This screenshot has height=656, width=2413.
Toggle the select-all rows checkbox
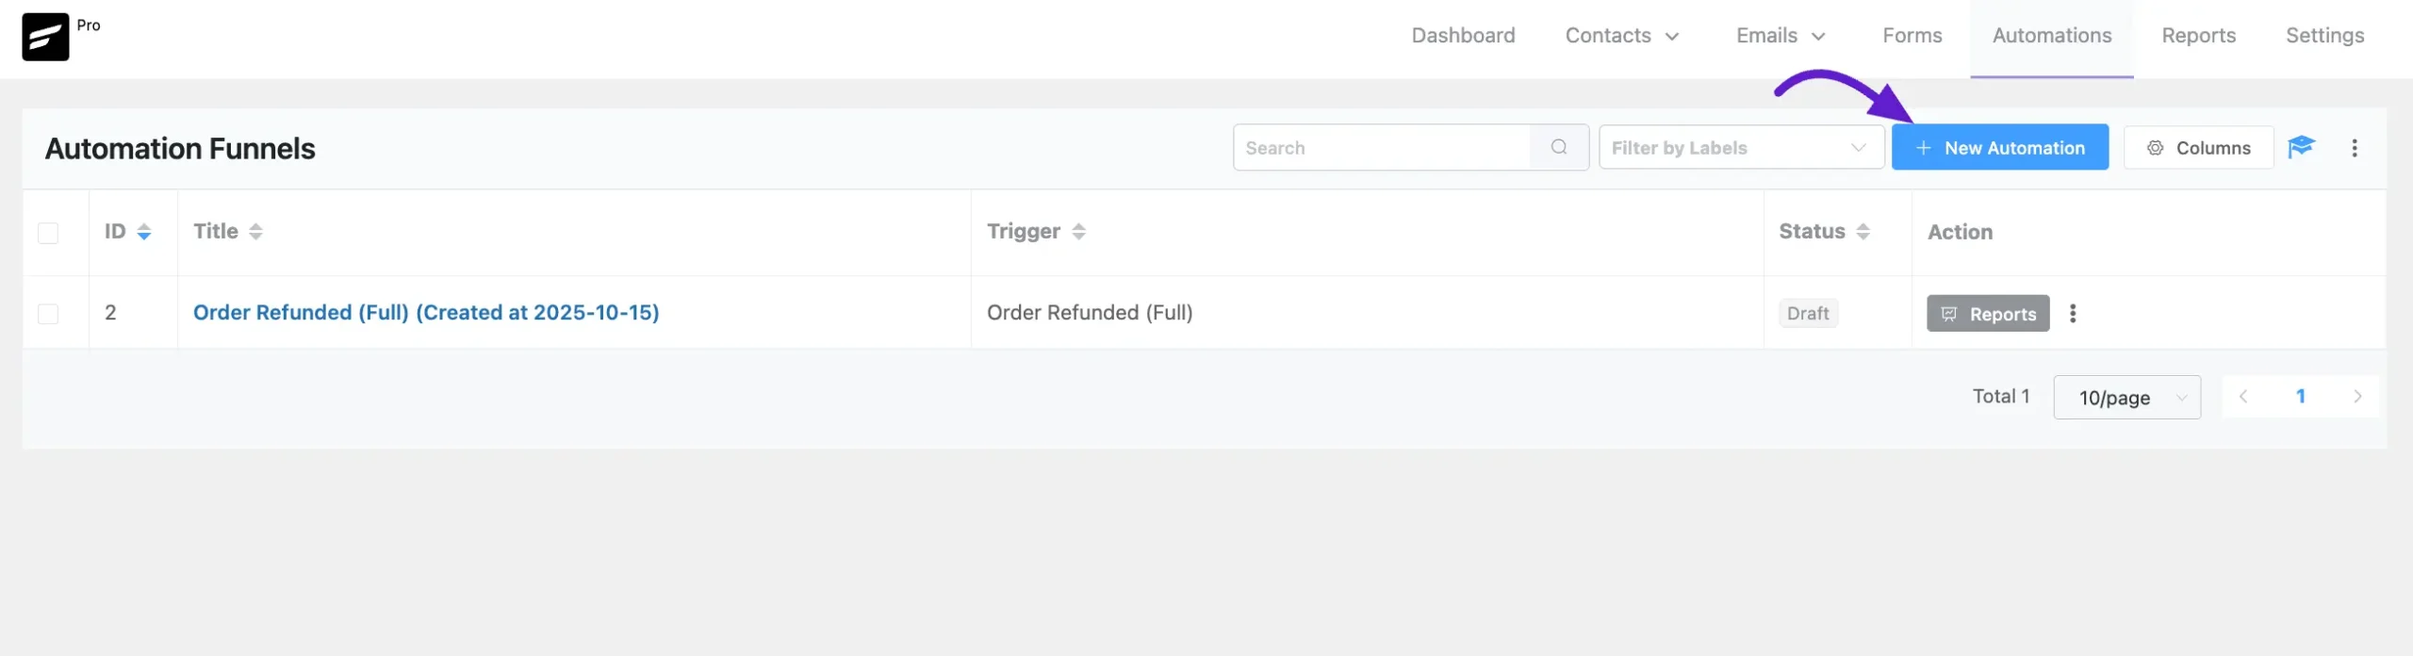point(48,233)
